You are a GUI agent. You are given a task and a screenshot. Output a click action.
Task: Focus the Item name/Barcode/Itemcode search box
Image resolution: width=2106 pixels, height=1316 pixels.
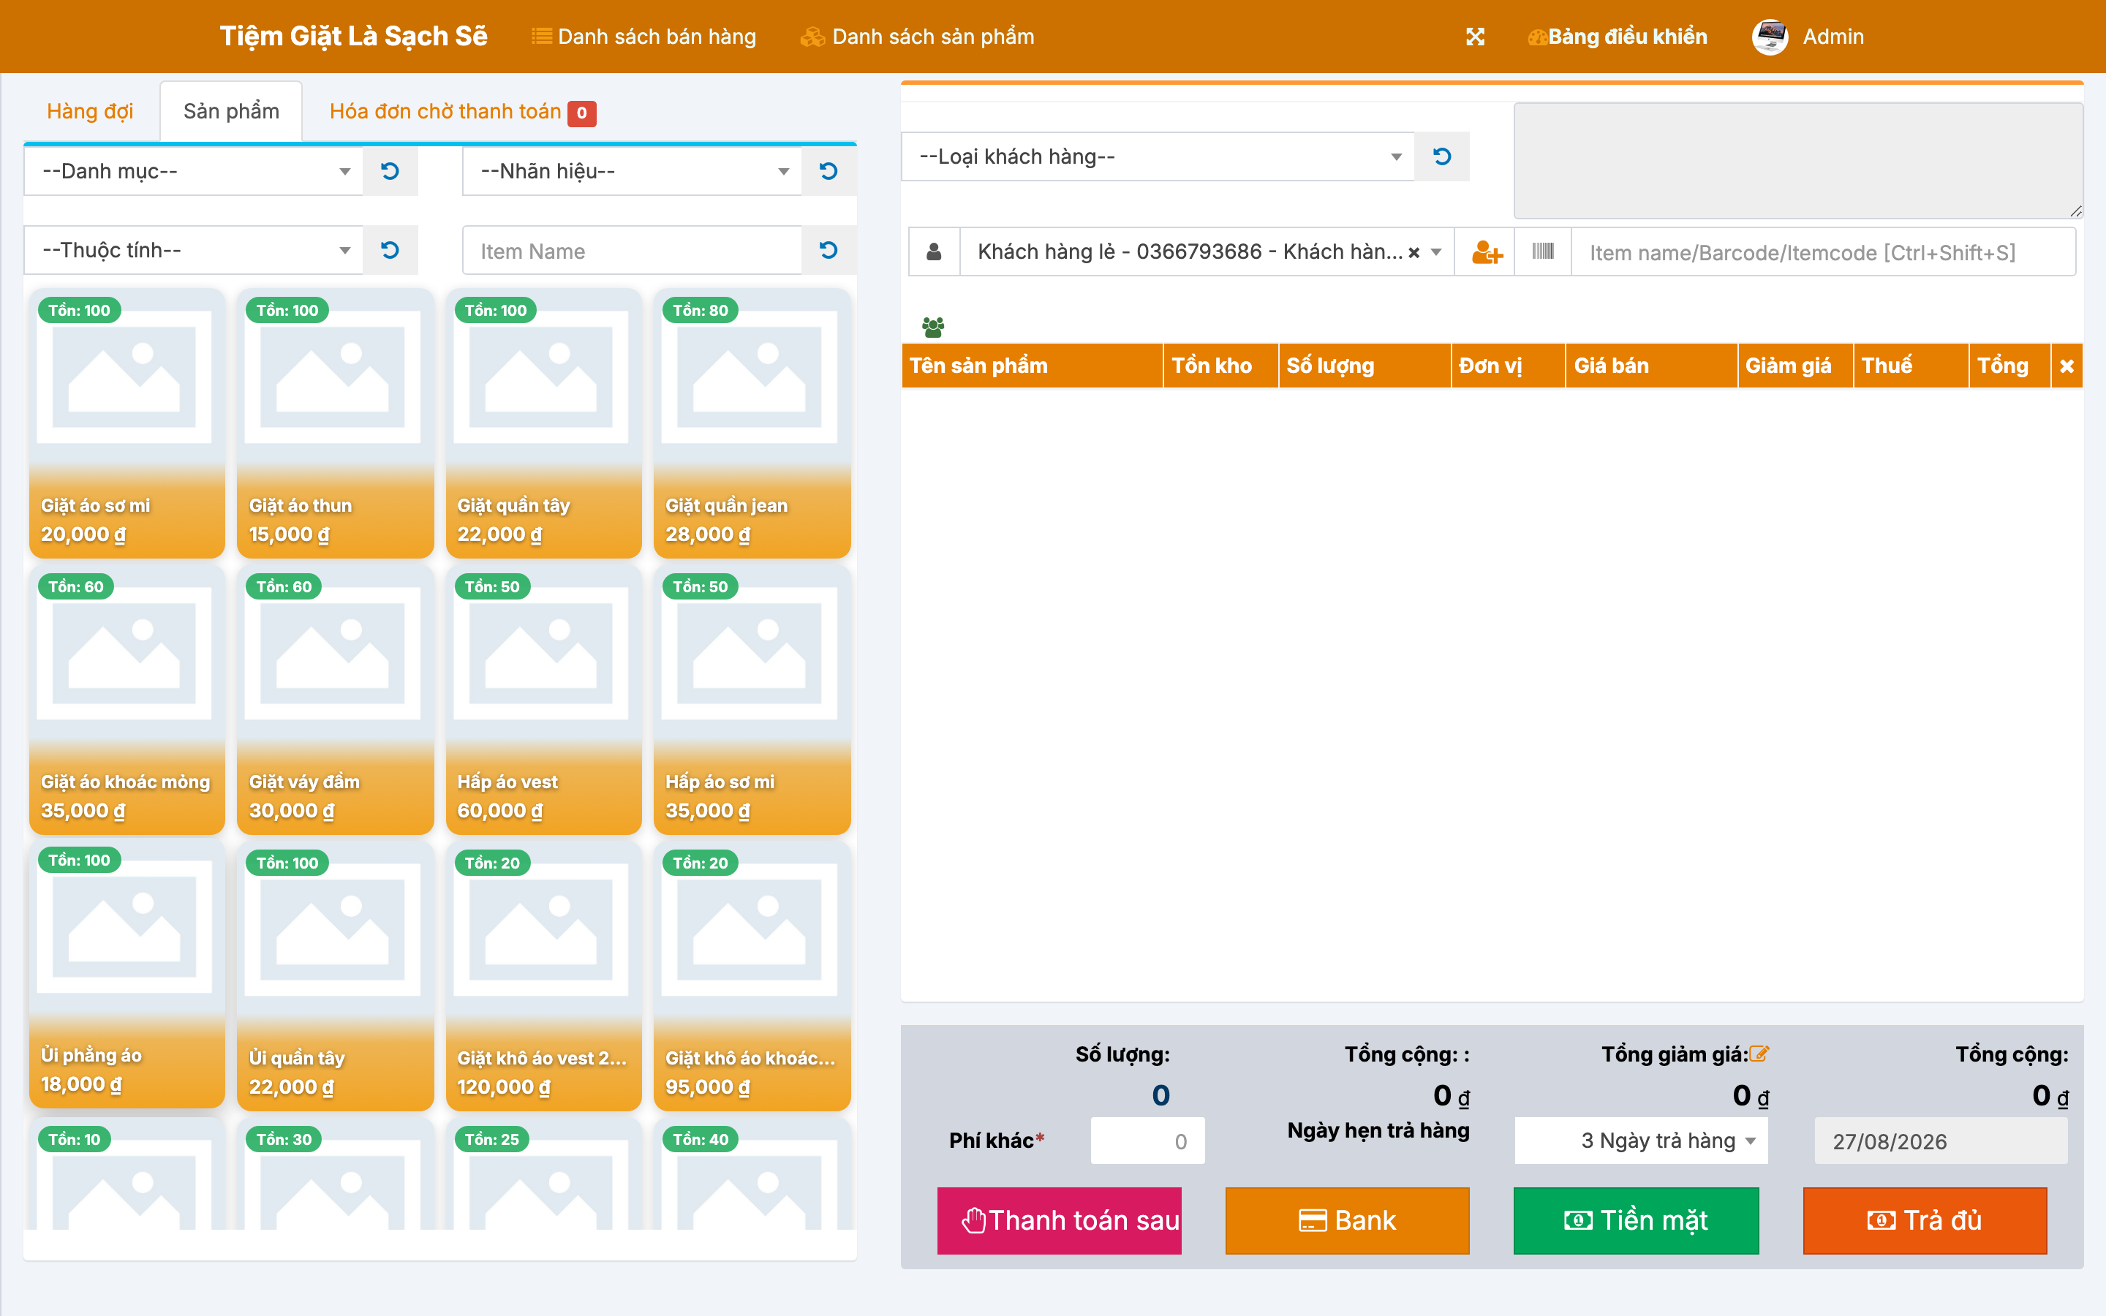(1823, 252)
